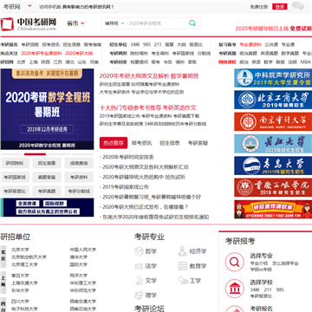The image size is (312, 312).
Task: Open the 青岛大学 banner
Action: [273, 166]
